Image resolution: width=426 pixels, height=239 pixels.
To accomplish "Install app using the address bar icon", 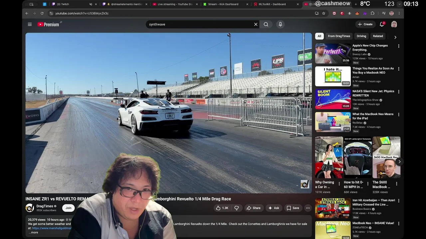I will (x=317, y=13).
